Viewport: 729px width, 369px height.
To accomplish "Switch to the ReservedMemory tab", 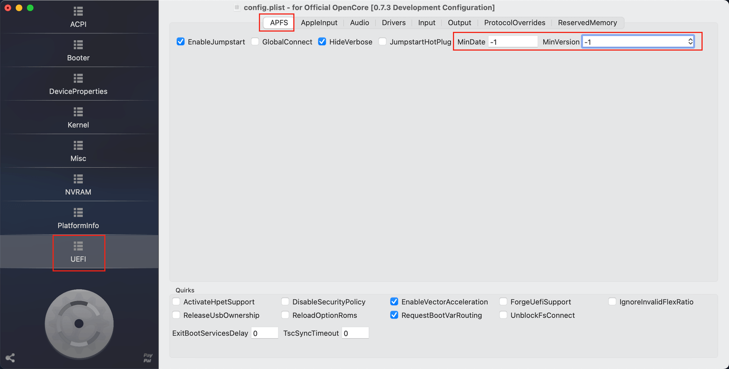I will 587,23.
